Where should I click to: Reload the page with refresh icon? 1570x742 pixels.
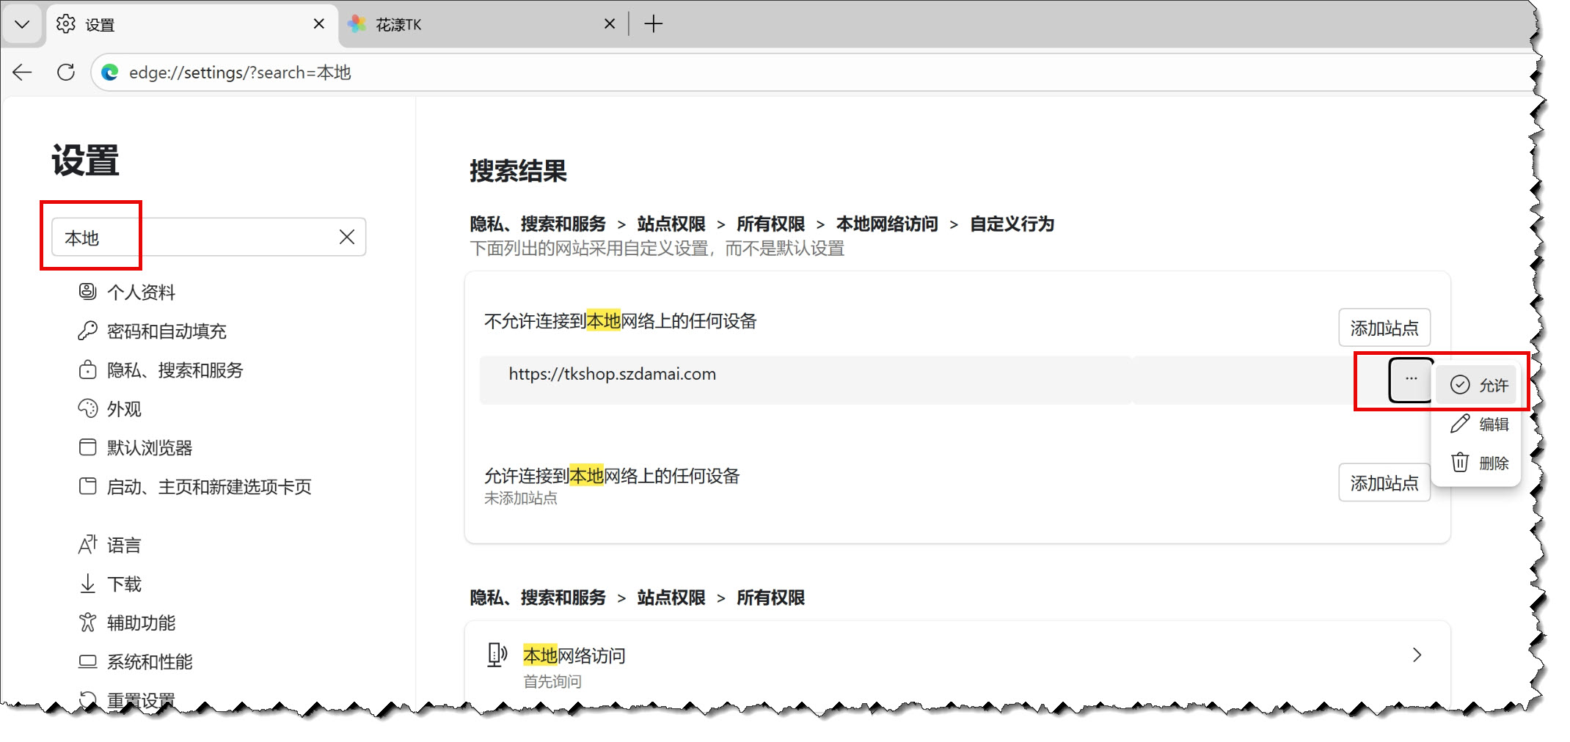(x=66, y=72)
